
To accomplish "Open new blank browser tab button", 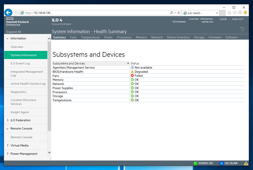I will click(x=222, y=13).
